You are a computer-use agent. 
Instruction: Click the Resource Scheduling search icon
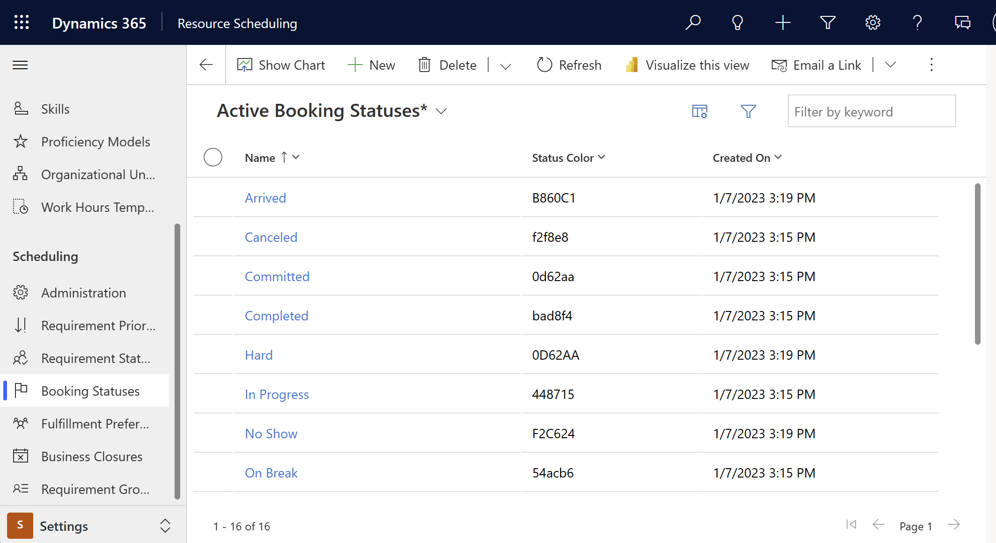click(693, 22)
